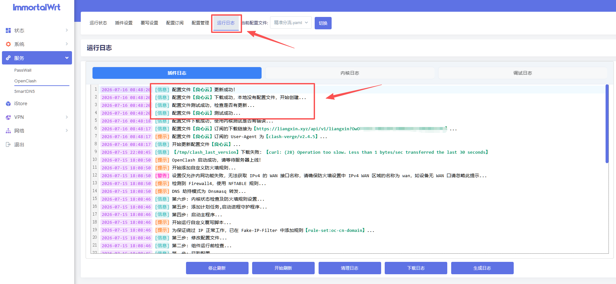This screenshot has height=284, width=616.
Task: Click the 警告 WAN interface log line
Action: point(329,176)
